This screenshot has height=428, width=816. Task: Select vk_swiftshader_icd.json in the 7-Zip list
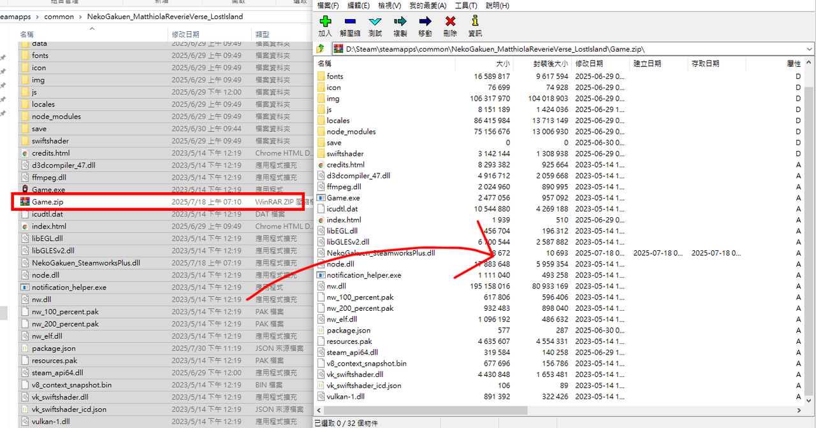coord(364,385)
